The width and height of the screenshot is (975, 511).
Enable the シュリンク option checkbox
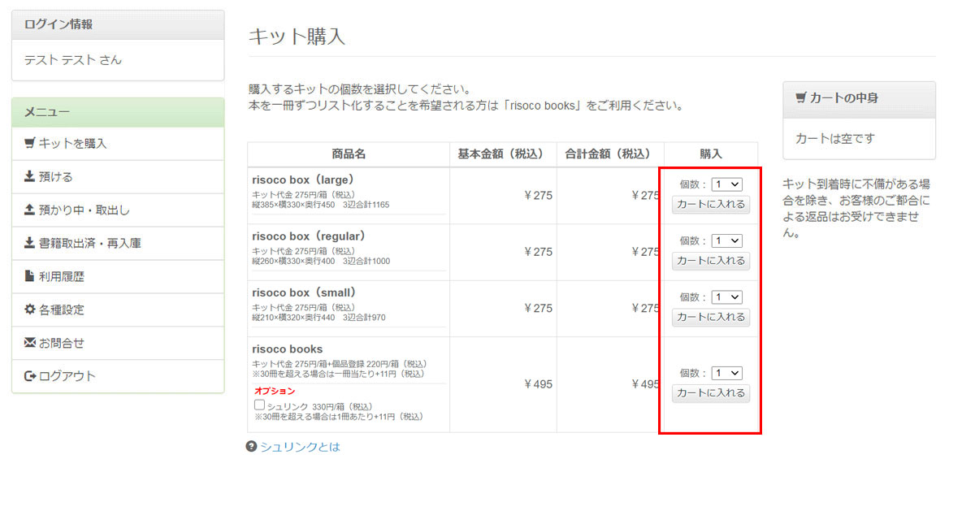click(x=260, y=405)
